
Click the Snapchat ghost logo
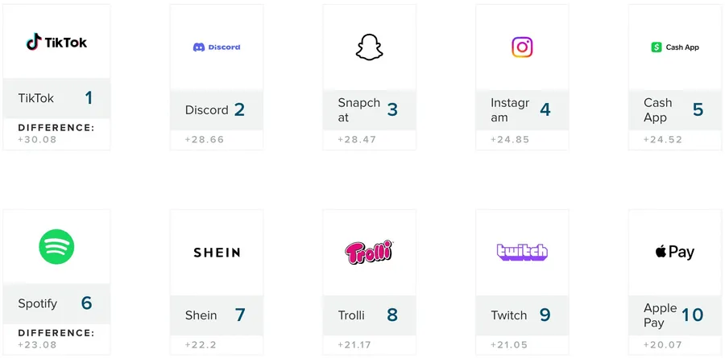pos(370,47)
